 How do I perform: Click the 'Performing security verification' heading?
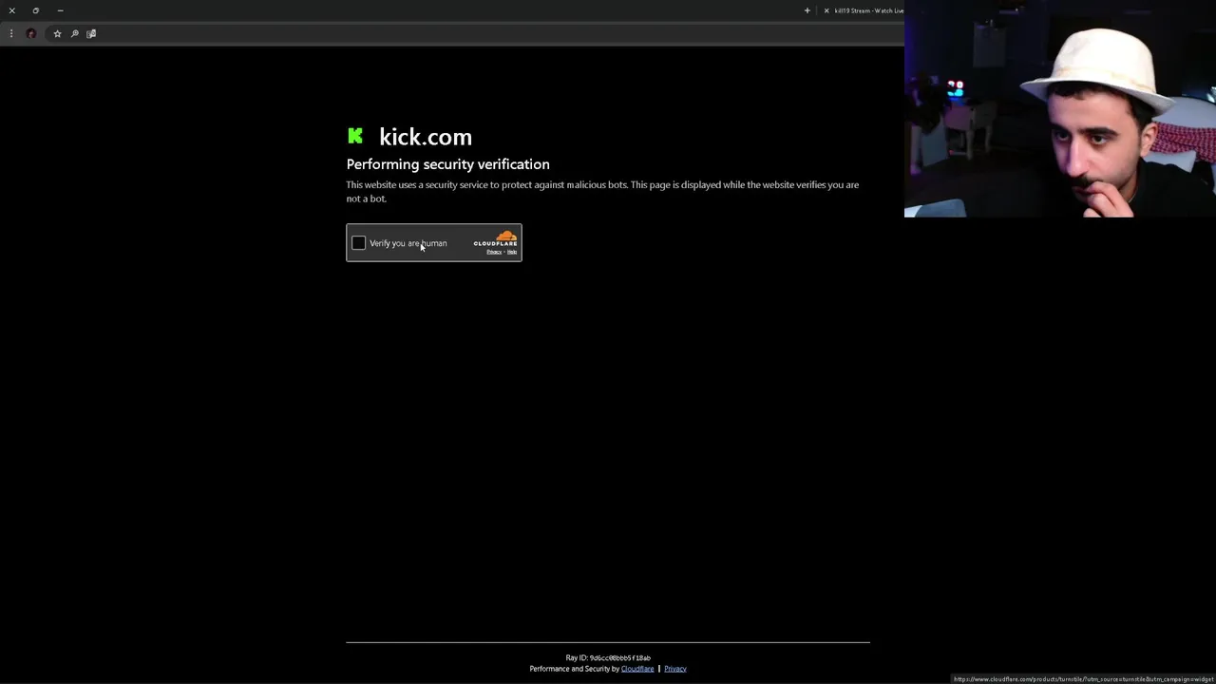click(x=447, y=164)
